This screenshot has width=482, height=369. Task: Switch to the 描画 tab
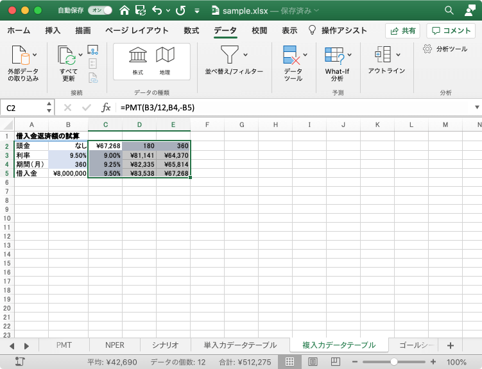83,30
